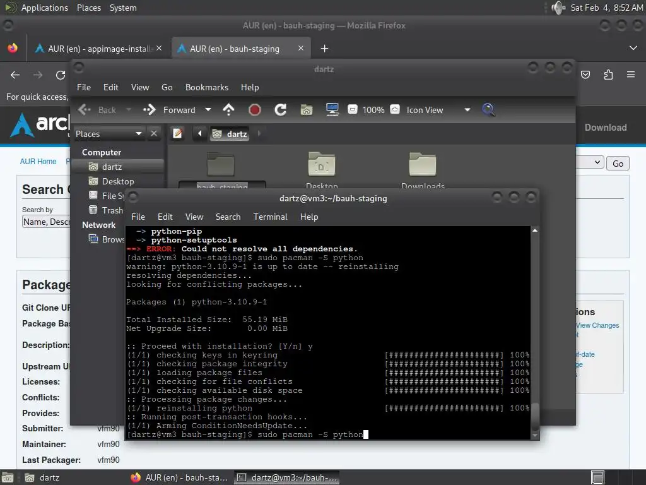Image resolution: width=646 pixels, height=485 pixels.
Task: Click the Stop loading icon in file manager
Action: click(255, 110)
